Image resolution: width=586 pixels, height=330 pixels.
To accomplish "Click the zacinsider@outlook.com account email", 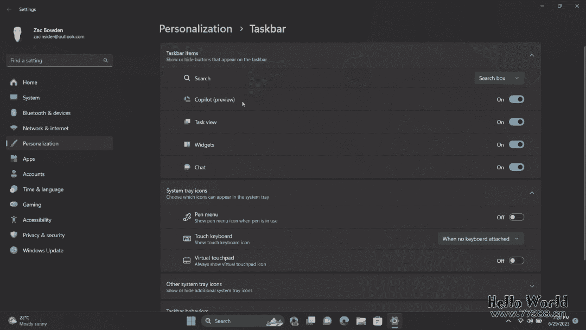I will pos(59,36).
